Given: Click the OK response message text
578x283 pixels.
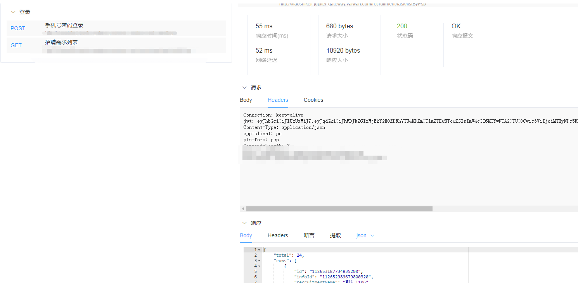Looking at the screenshot, I should pyautogui.click(x=456, y=26).
